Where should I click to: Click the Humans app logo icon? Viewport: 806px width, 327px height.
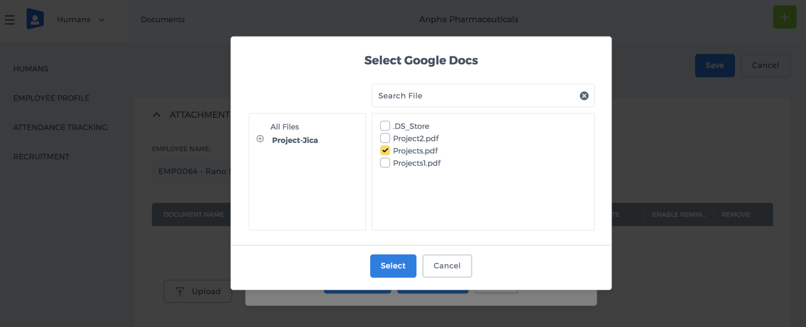pos(35,19)
